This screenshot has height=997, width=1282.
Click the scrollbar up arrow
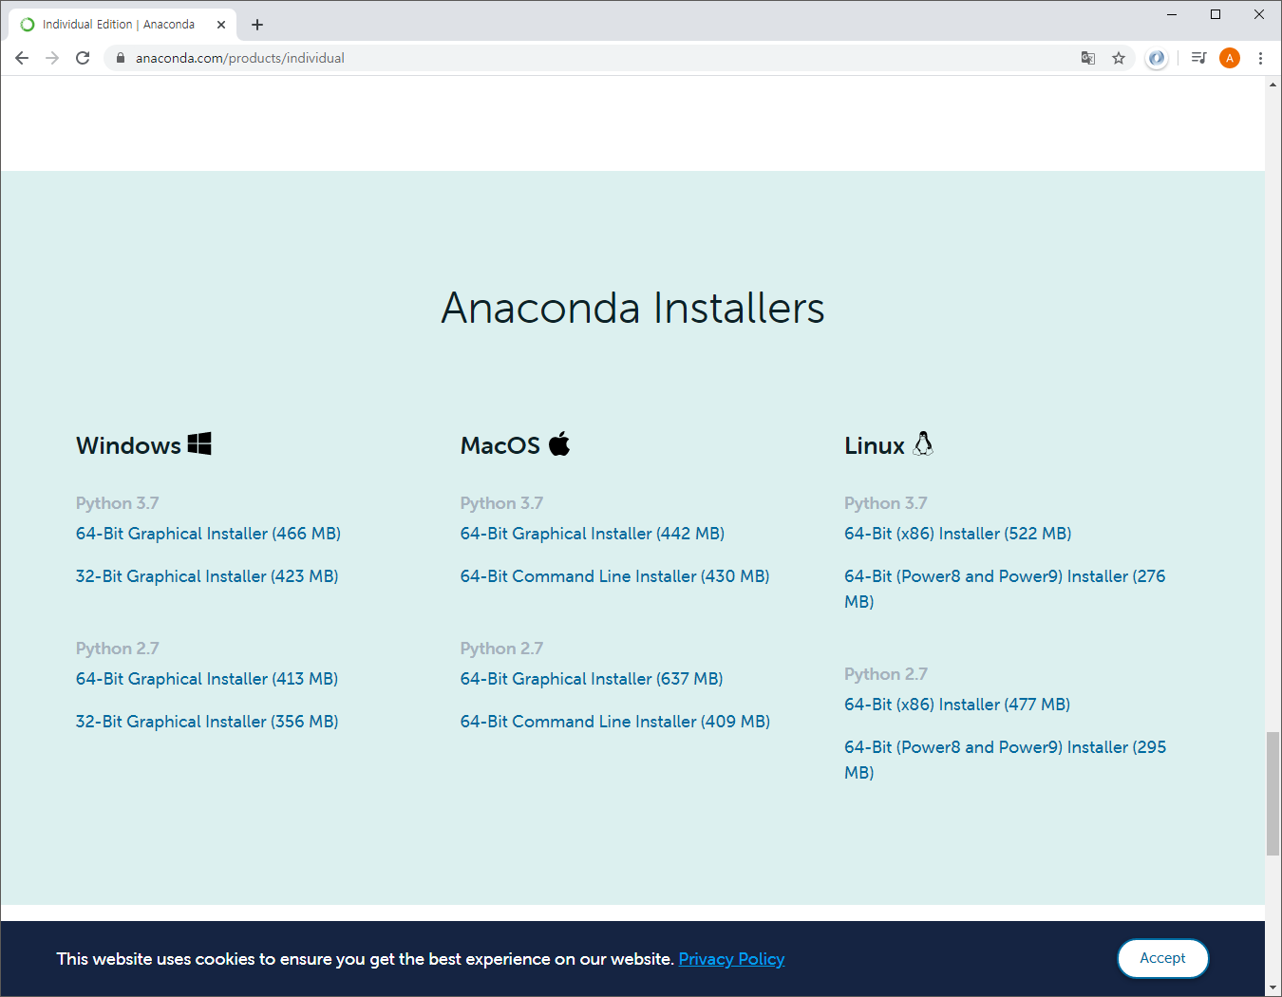[1273, 85]
